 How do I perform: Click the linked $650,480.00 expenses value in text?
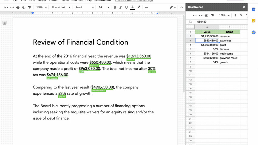click(100, 63)
